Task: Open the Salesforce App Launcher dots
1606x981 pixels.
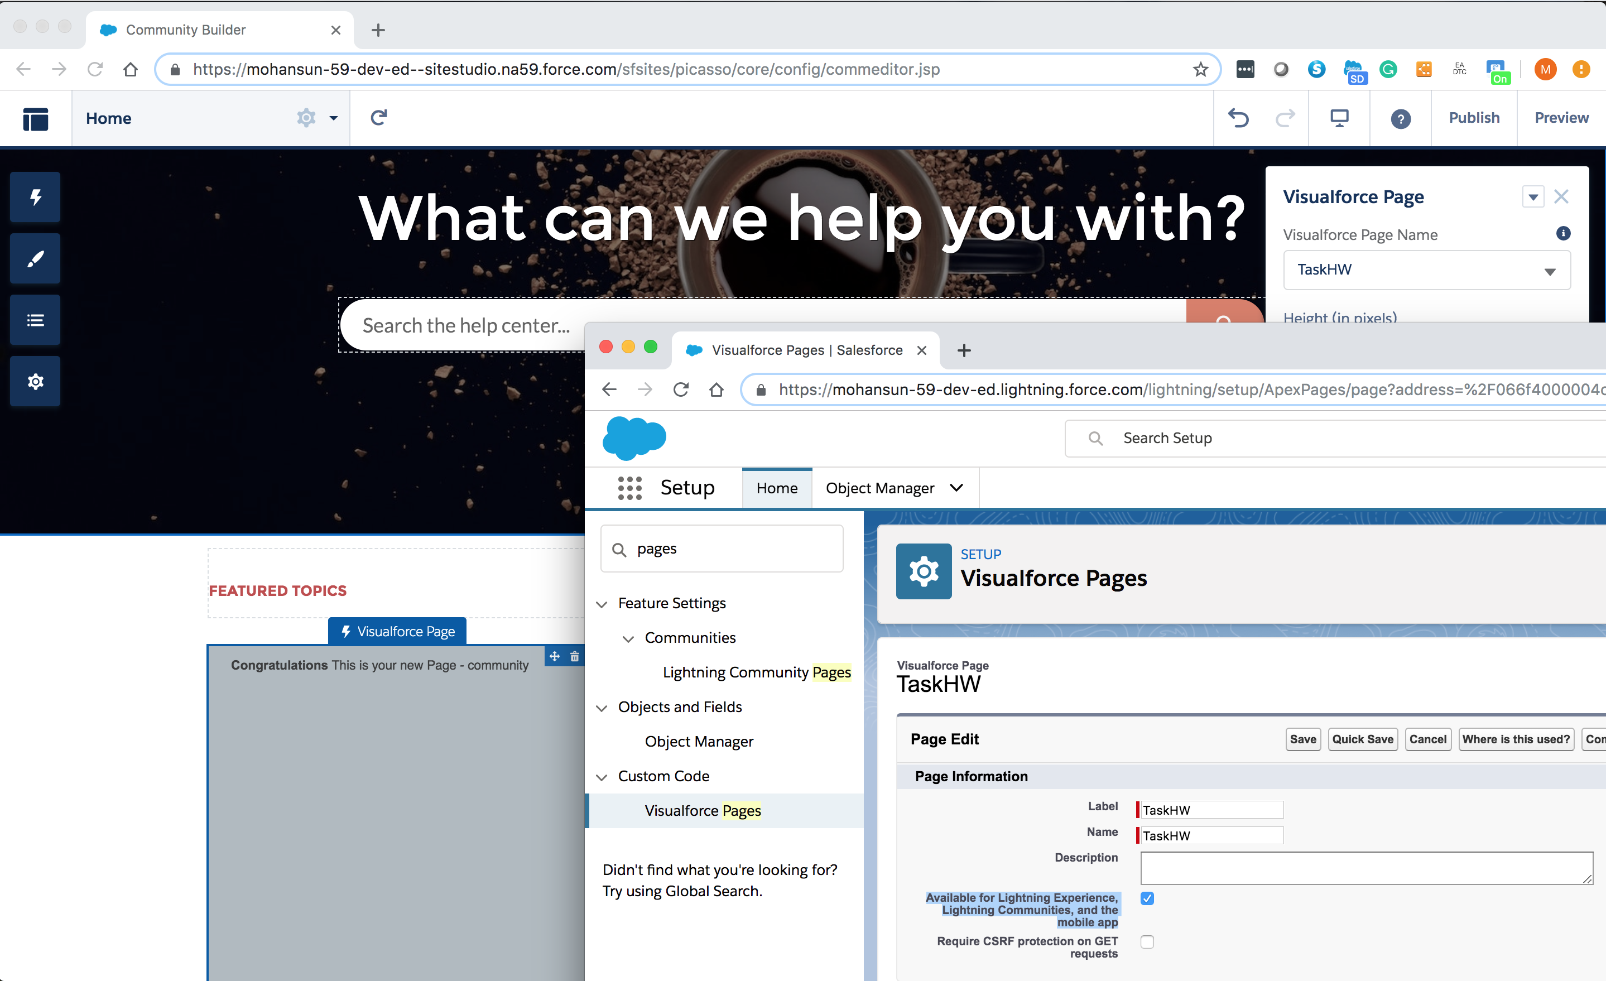Action: pyautogui.click(x=629, y=488)
